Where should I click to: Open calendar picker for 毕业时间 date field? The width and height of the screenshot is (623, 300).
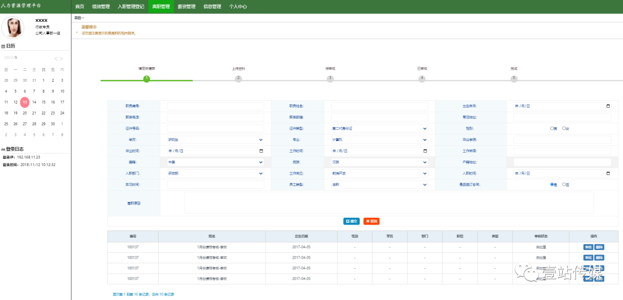[x=261, y=151]
